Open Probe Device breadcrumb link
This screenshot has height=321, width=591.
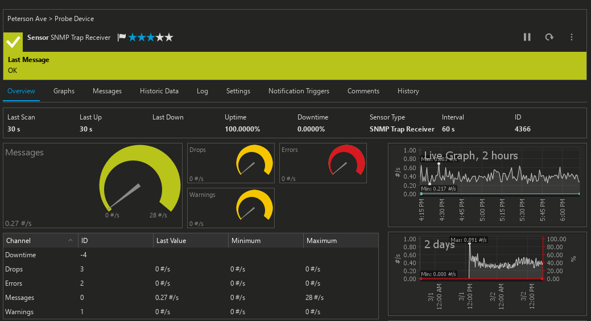click(74, 19)
